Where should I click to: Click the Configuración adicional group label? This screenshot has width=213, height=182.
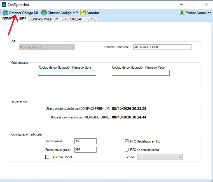point(27,134)
